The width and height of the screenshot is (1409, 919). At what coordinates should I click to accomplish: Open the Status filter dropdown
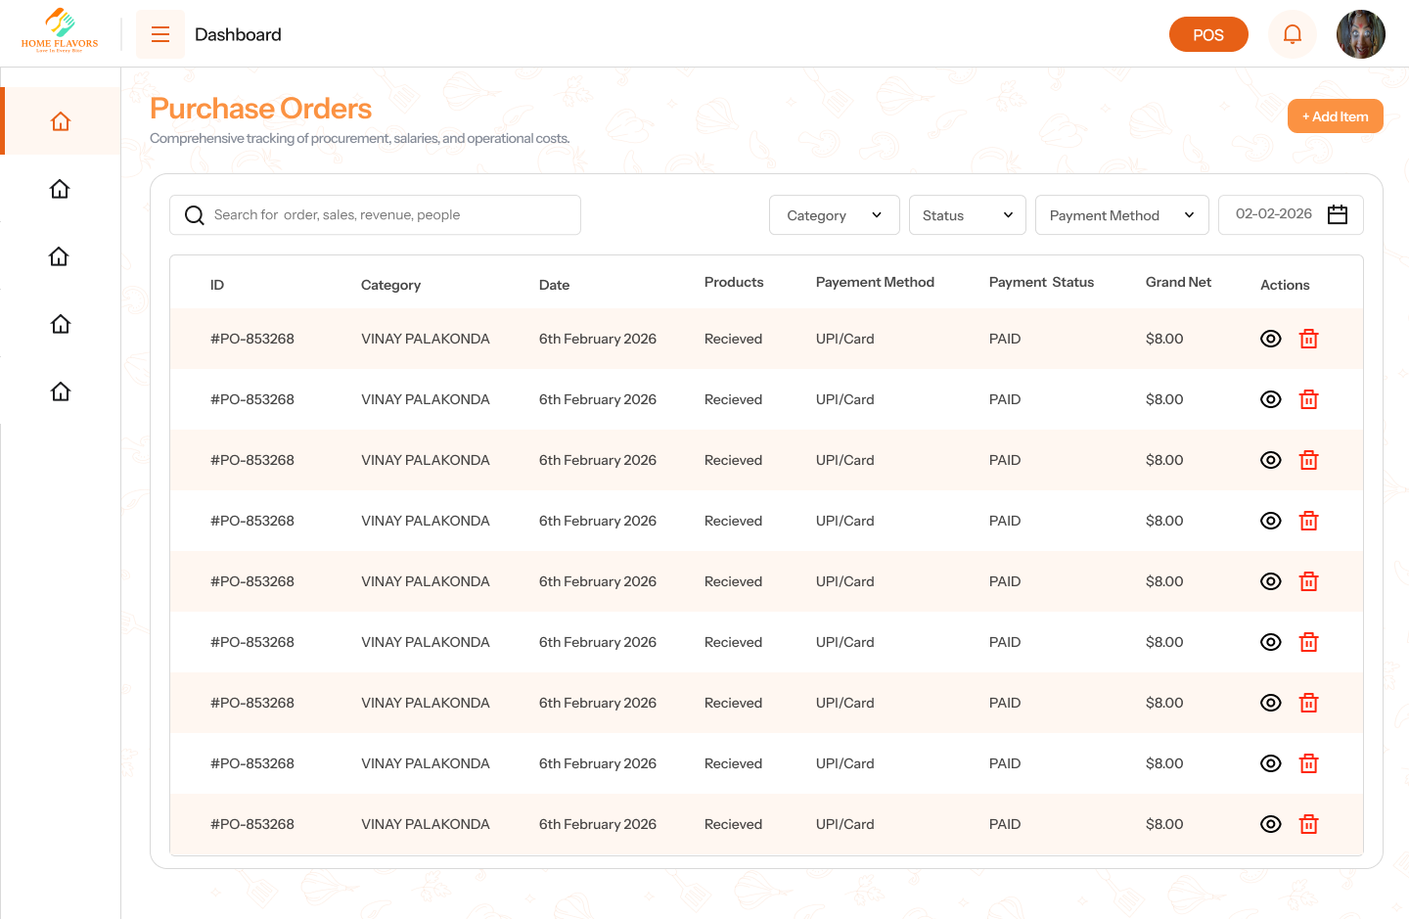coord(967,215)
